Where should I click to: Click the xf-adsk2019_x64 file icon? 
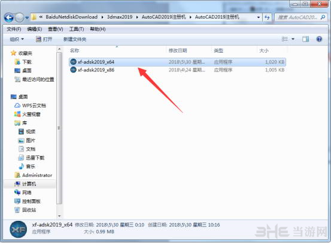click(73, 62)
